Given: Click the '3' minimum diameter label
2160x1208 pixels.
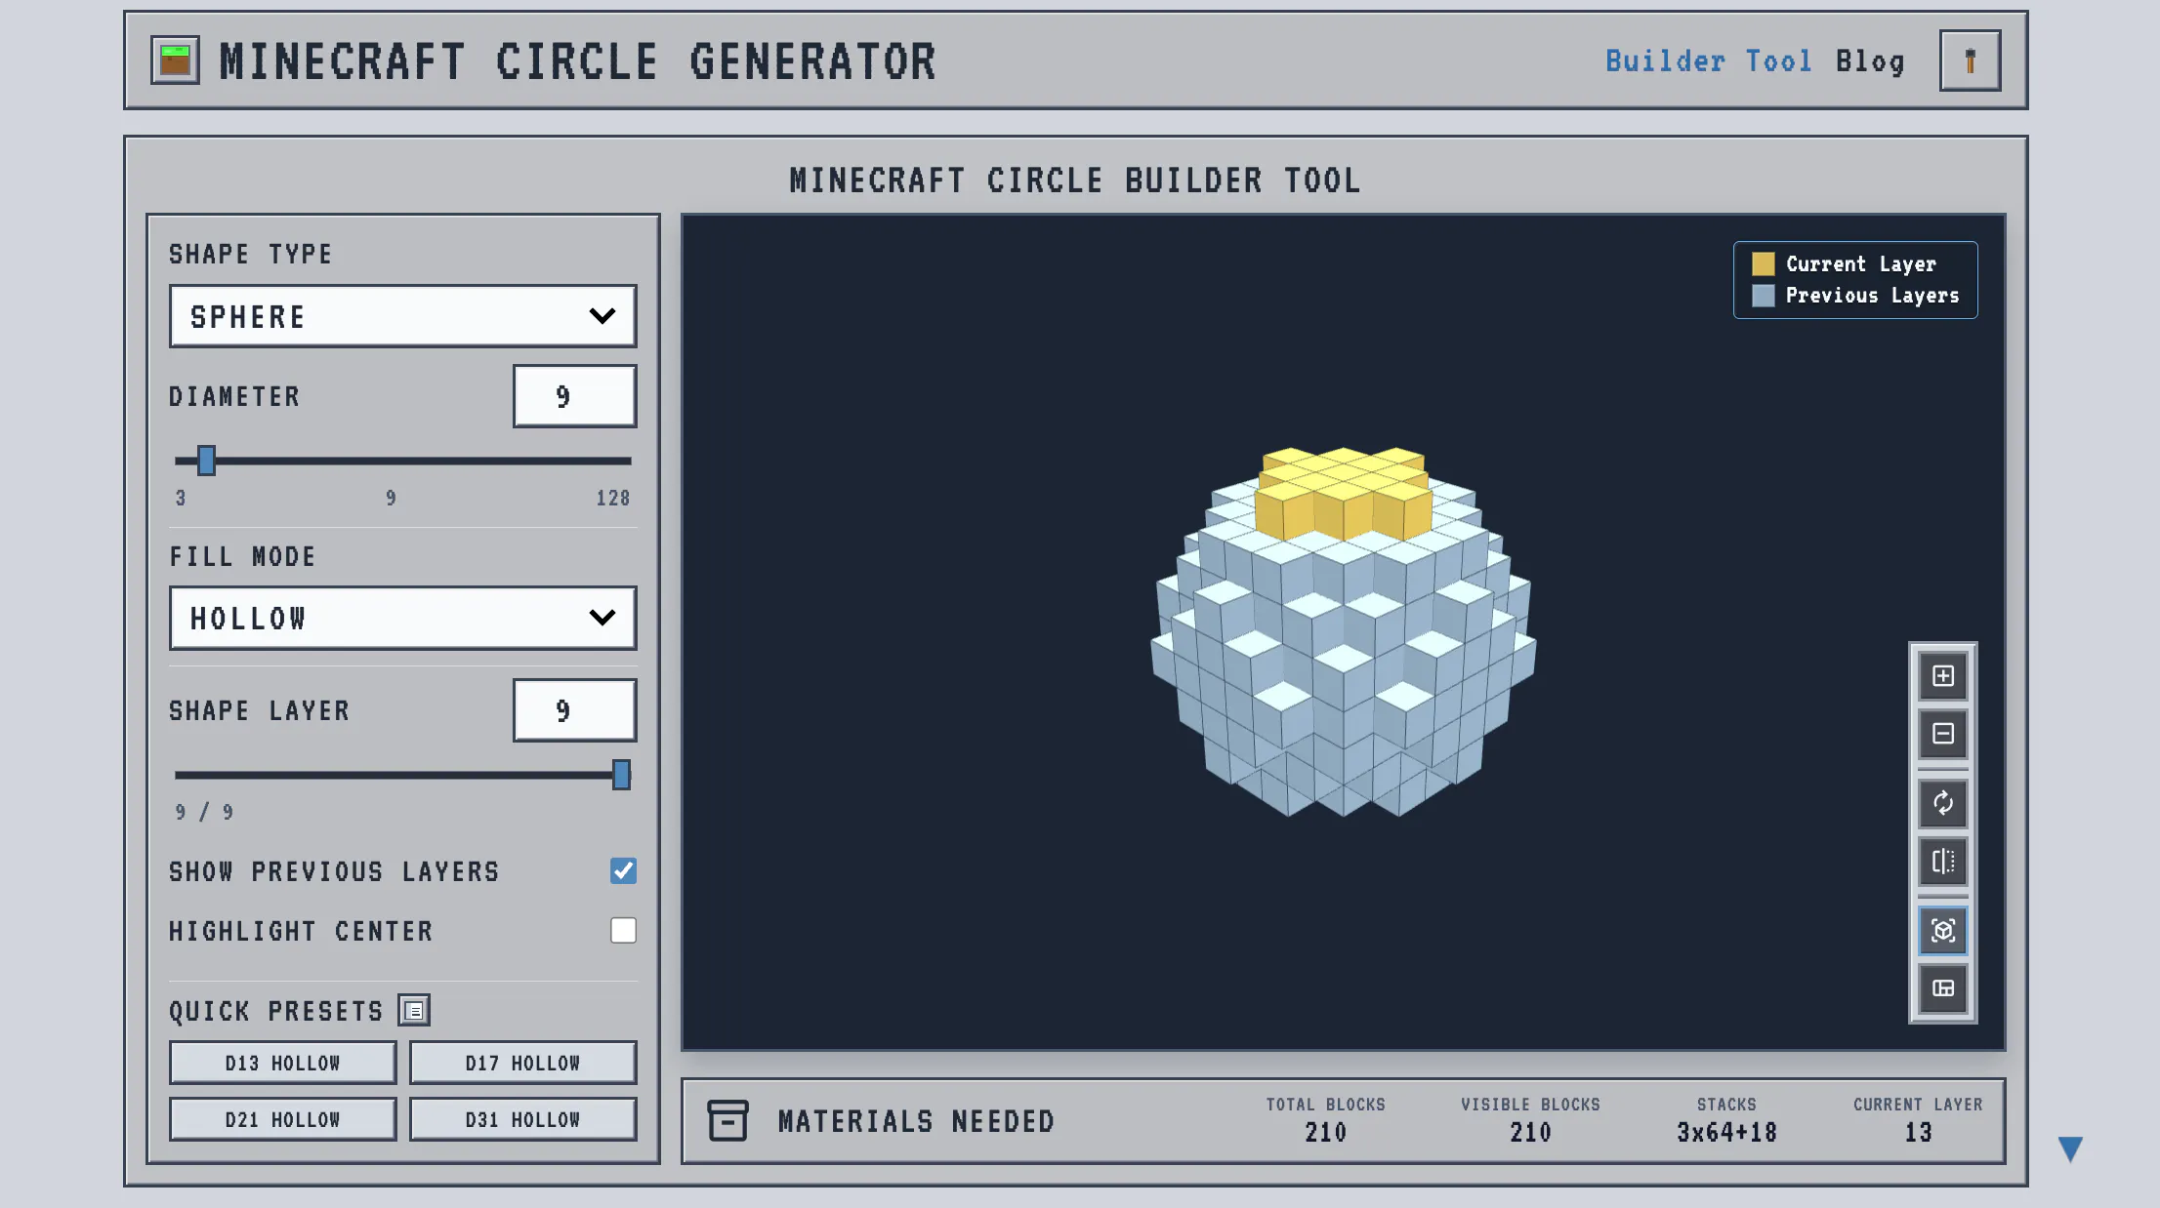Looking at the screenshot, I should (181, 498).
